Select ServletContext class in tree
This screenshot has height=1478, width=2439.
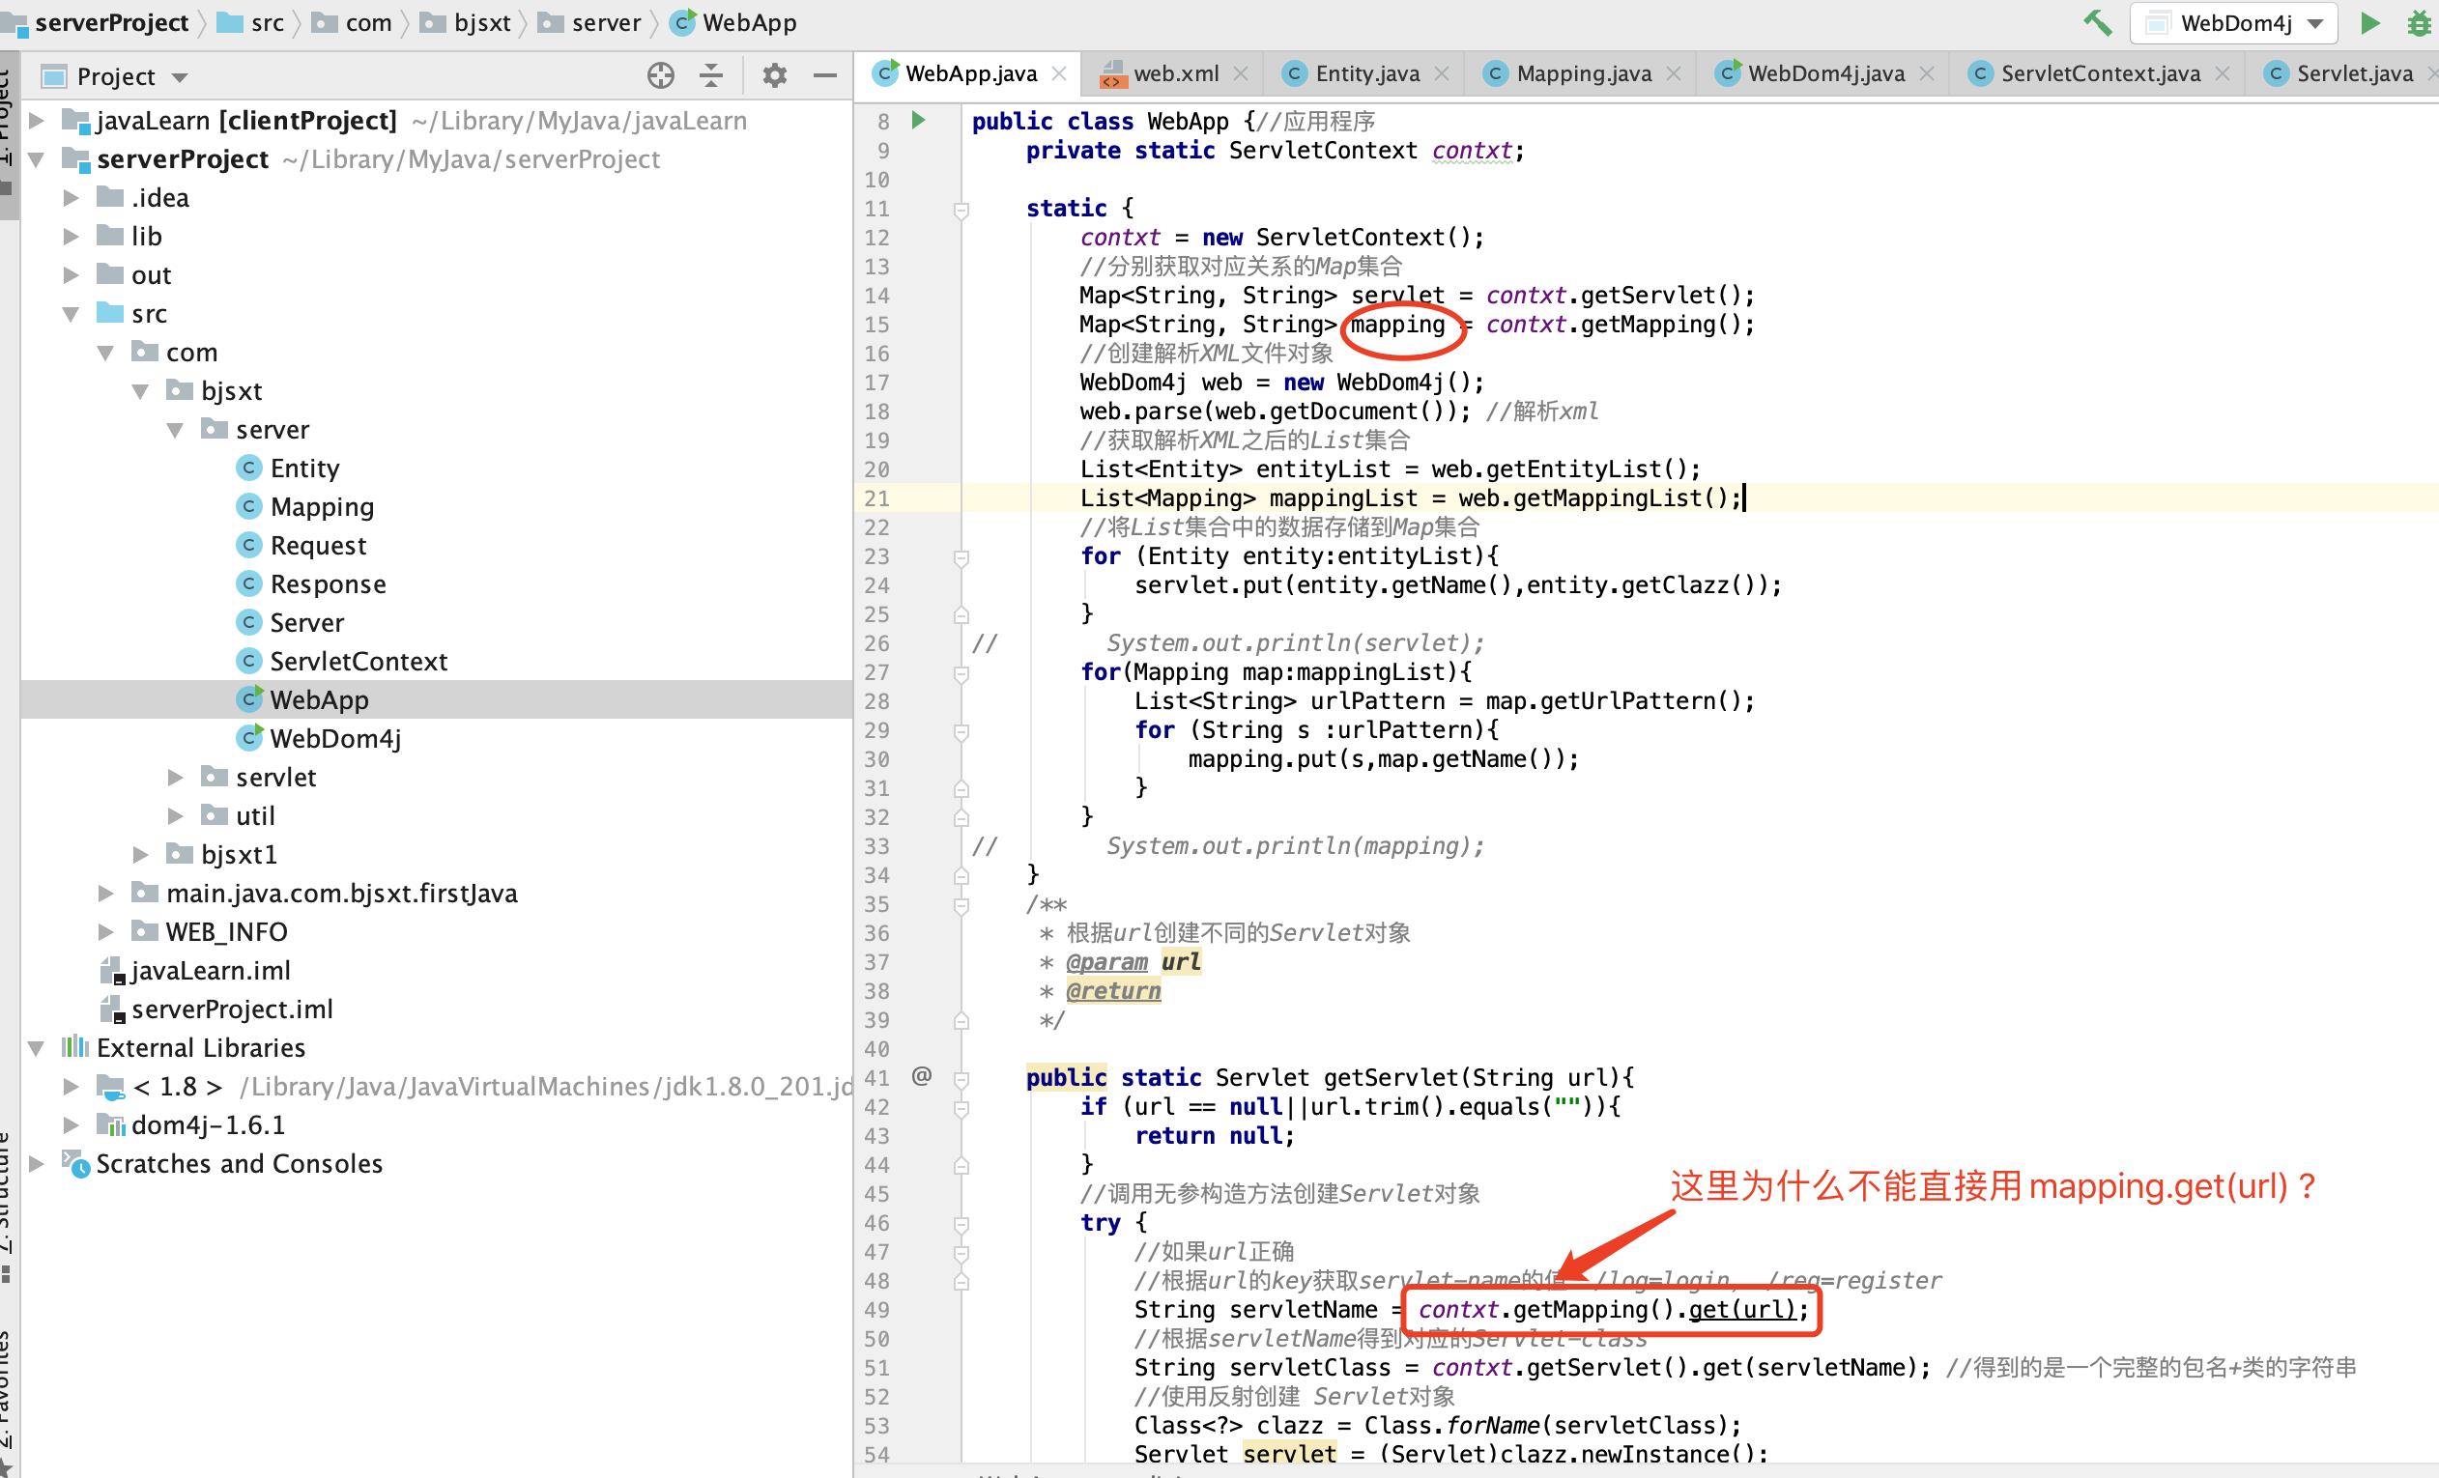pos(359,661)
